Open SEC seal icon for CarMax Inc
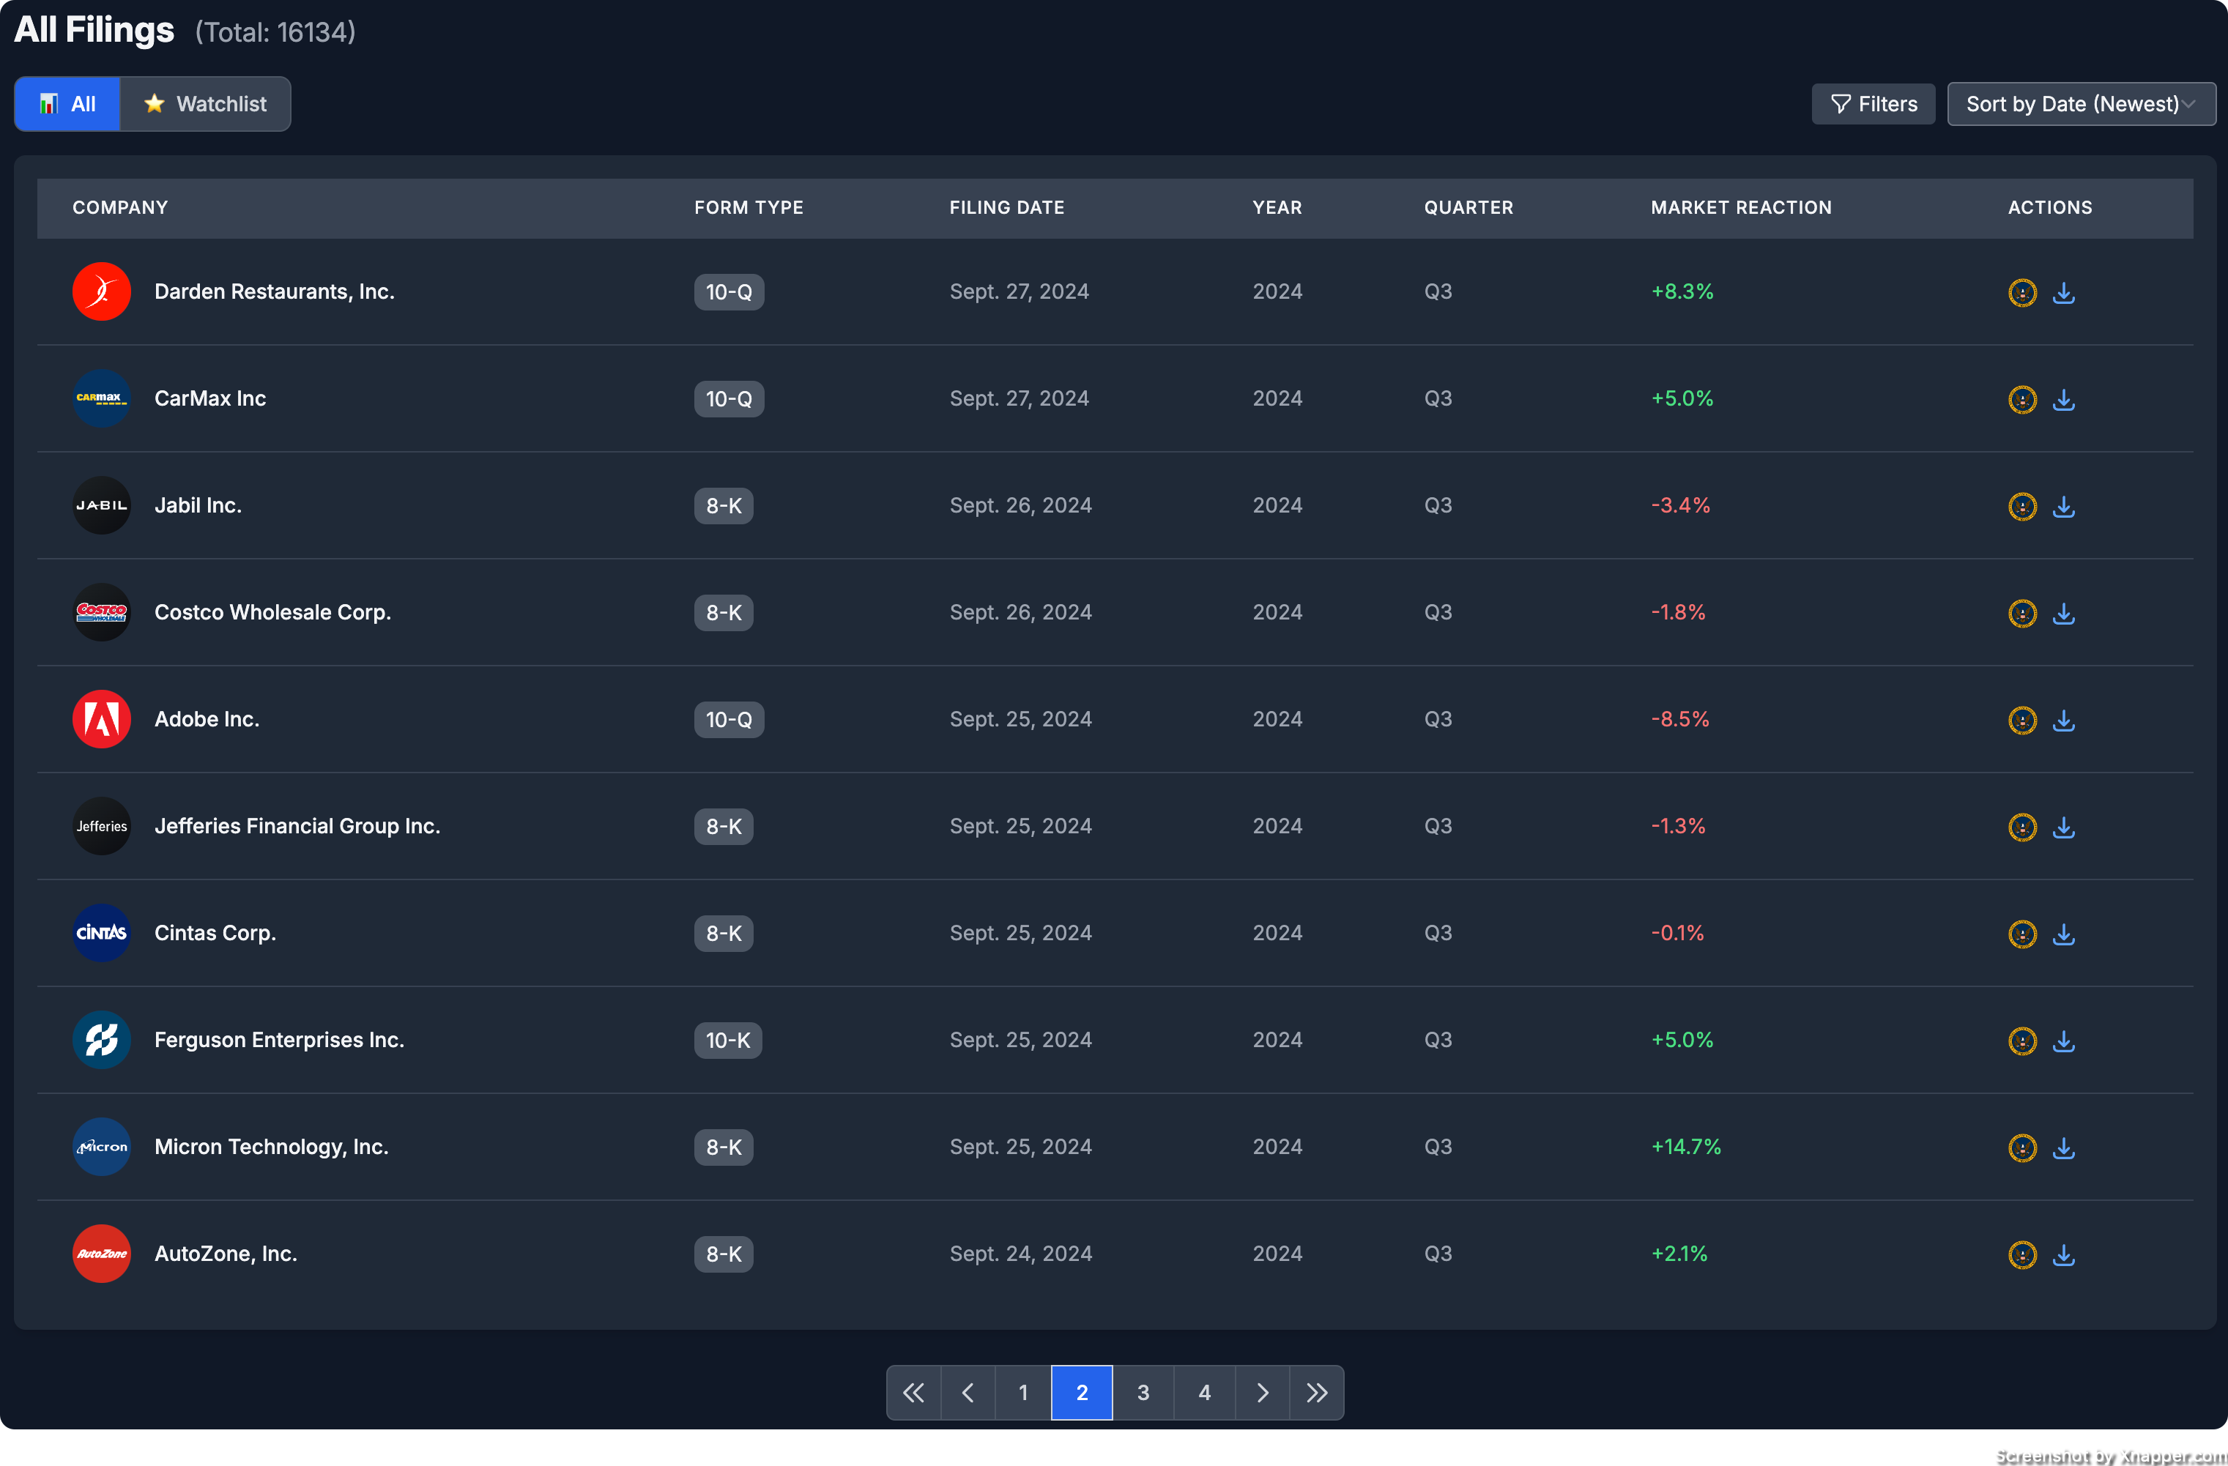 click(x=2022, y=399)
